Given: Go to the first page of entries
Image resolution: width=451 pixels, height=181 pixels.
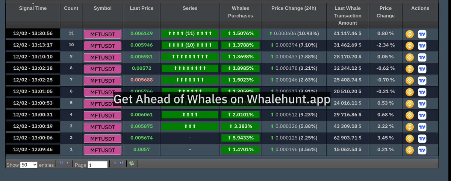Looking at the screenshot, I should coord(61,163).
